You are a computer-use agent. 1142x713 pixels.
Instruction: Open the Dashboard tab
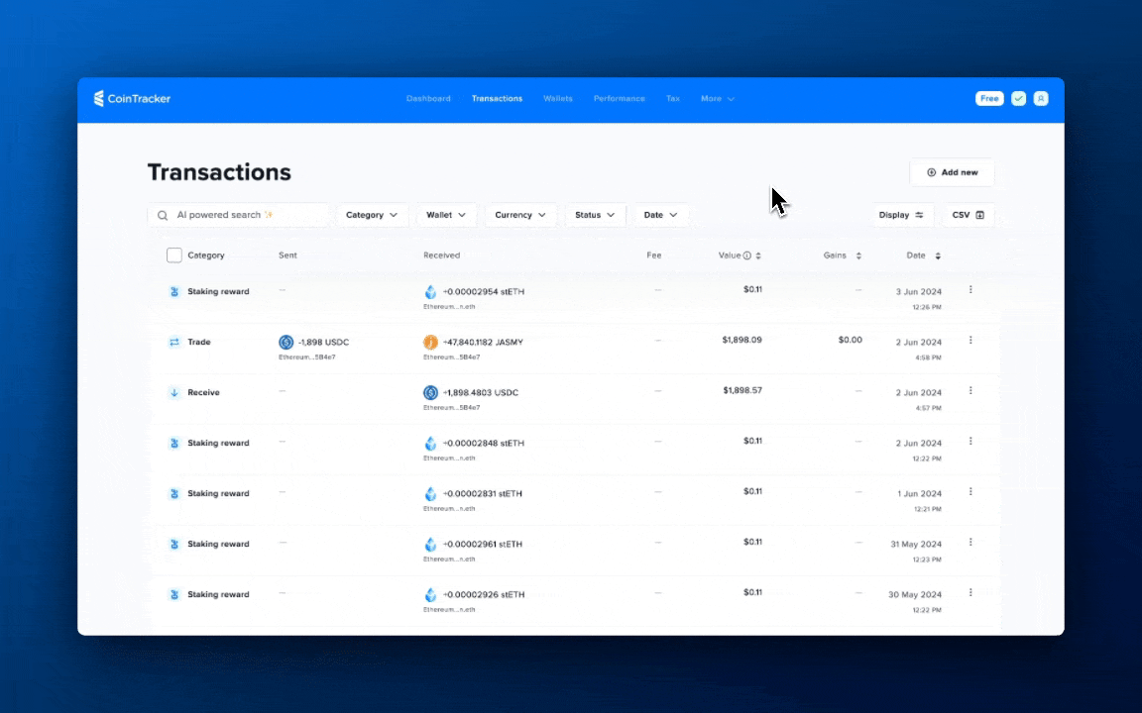pos(428,98)
